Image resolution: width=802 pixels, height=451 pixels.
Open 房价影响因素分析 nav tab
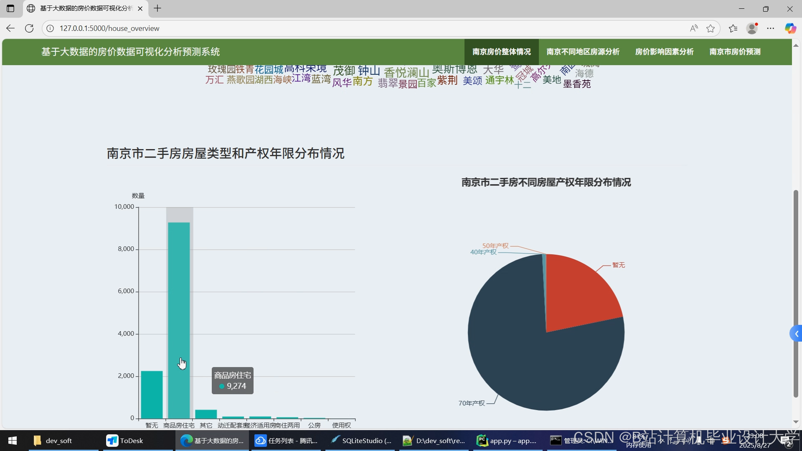(x=664, y=52)
